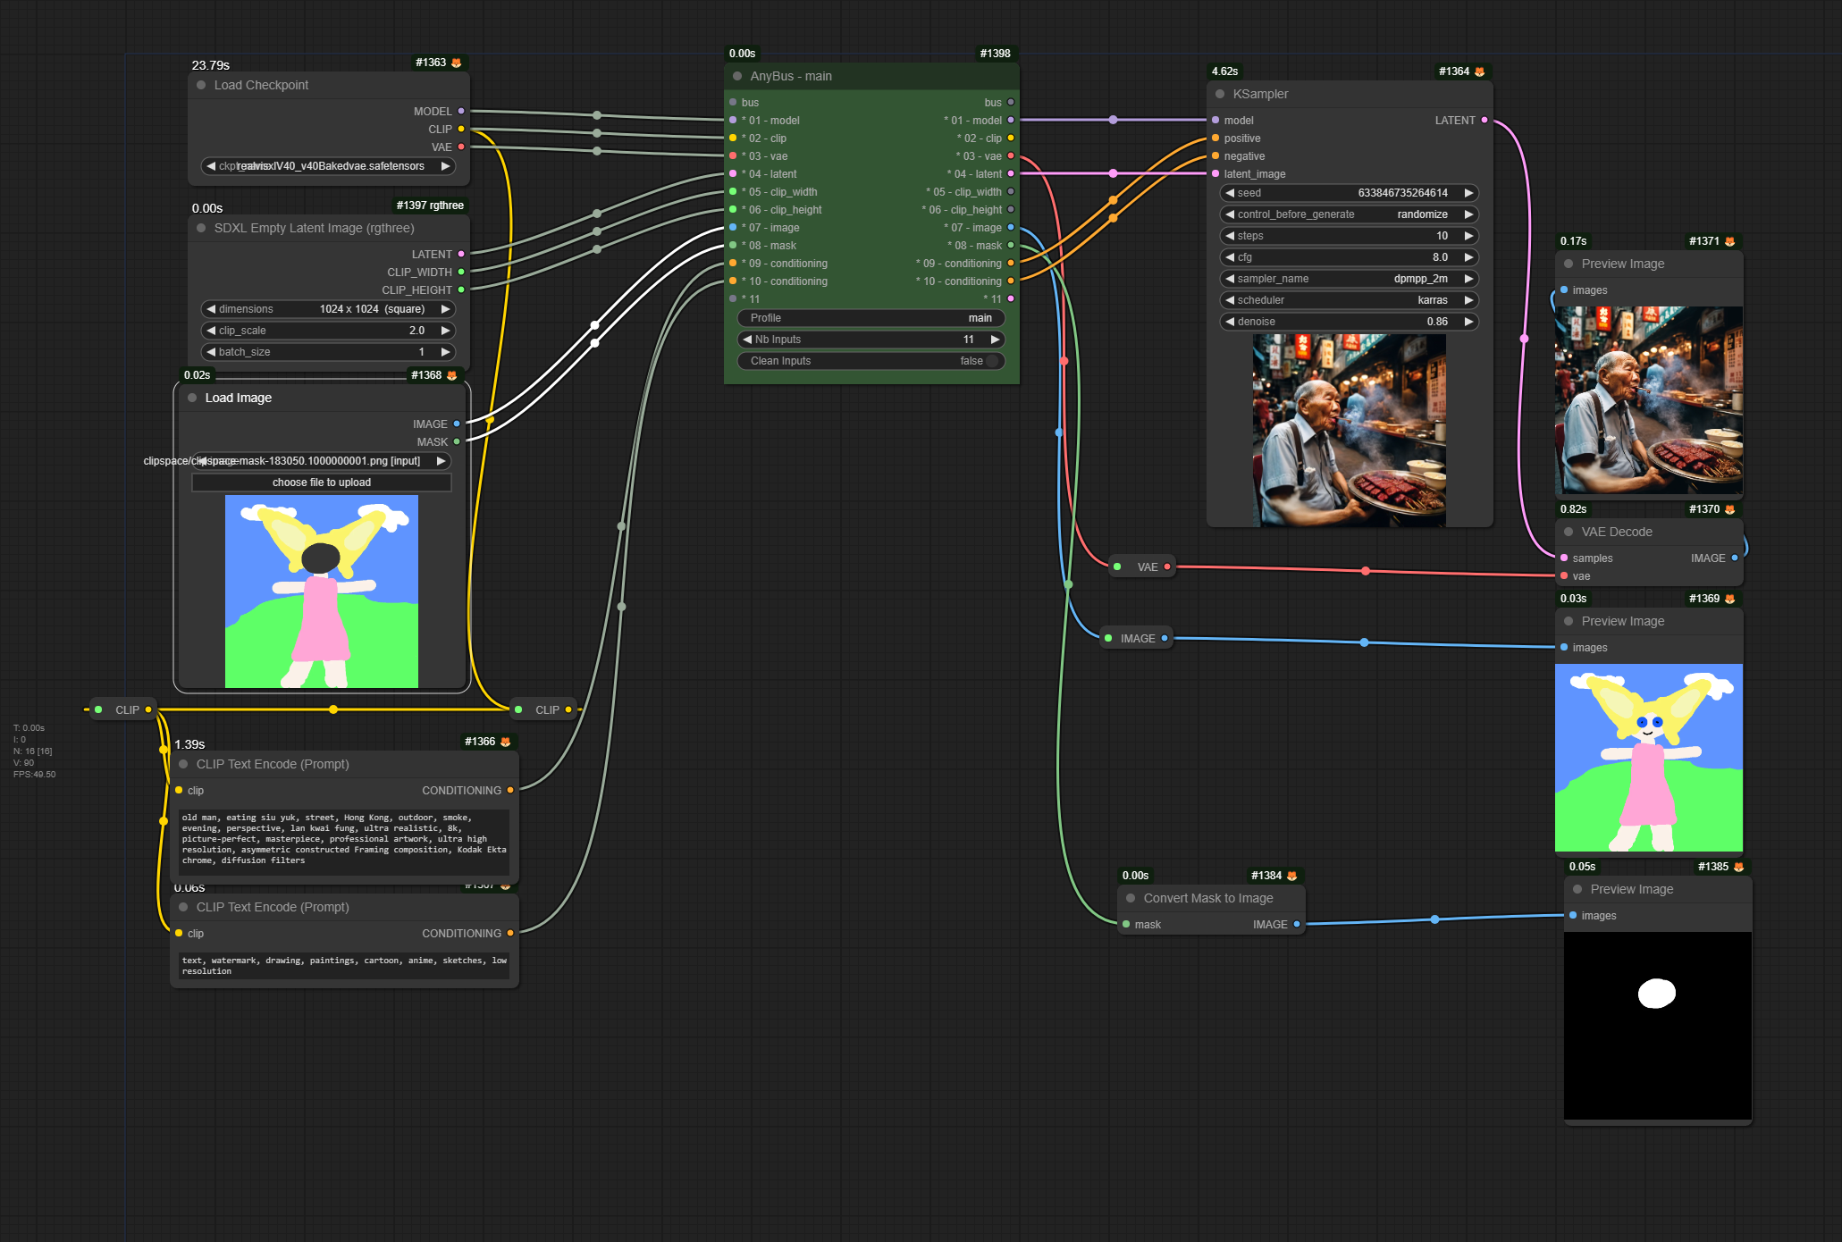
Task: Click the Convert Mask to Image collapse dot
Action: tap(1131, 898)
